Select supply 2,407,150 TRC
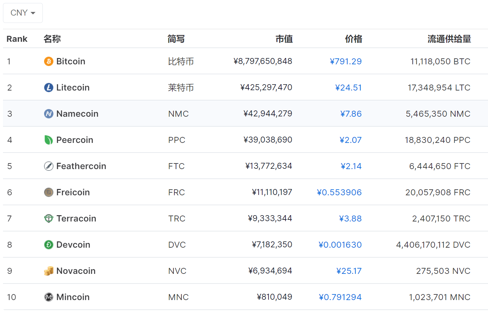488x311 pixels. point(441,218)
